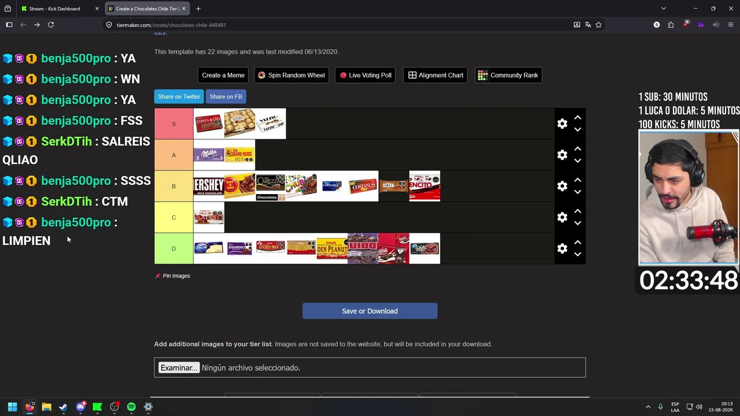Select Milka bar in A tier
The height and width of the screenshot is (416, 740).
(x=209, y=155)
